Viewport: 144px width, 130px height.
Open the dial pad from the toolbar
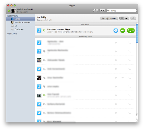pyautogui.click(x=96, y=10)
